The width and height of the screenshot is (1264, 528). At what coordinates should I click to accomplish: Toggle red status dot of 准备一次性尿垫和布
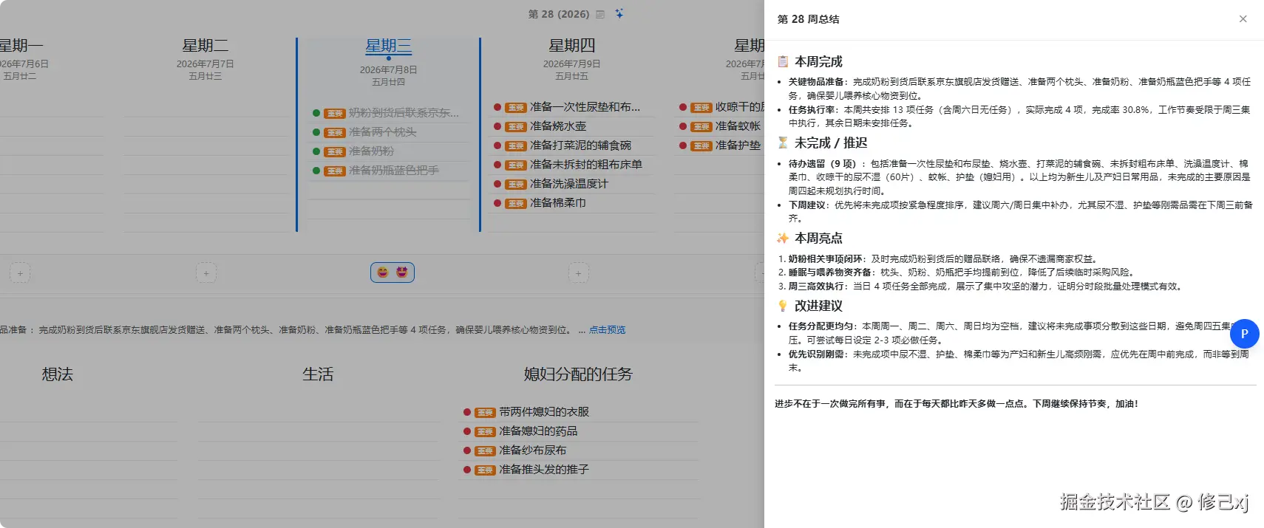coord(497,107)
